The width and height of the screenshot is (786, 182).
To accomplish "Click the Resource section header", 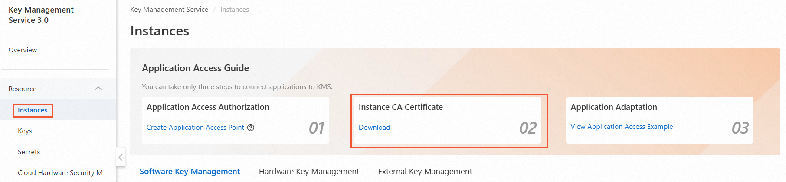I will (x=58, y=89).
